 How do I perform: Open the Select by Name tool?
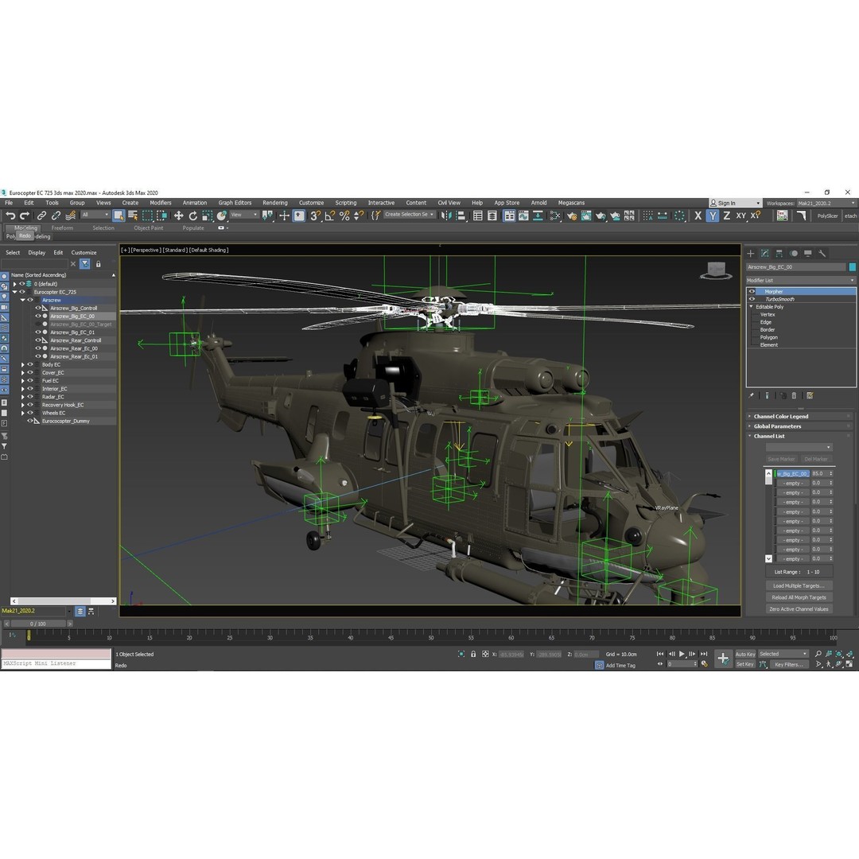point(133,216)
